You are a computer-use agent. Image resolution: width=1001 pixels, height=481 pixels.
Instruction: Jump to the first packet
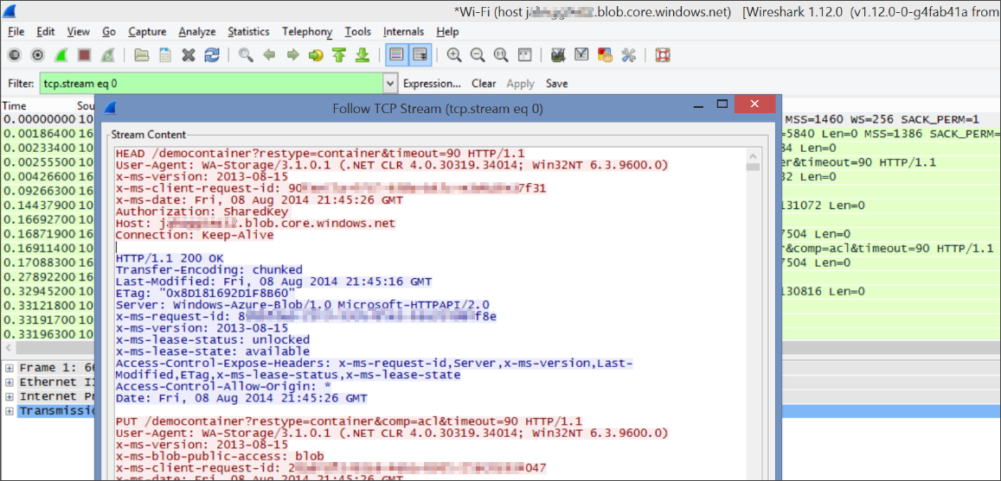tap(339, 55)
